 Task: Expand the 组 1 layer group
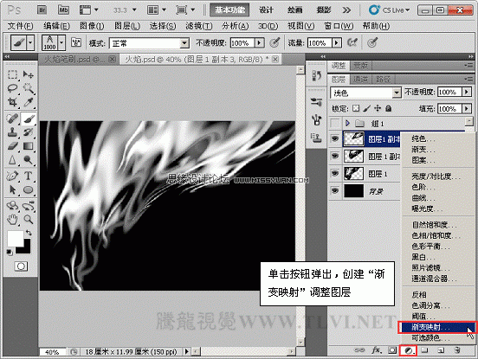pyautogui.click(x=347, y=124)
